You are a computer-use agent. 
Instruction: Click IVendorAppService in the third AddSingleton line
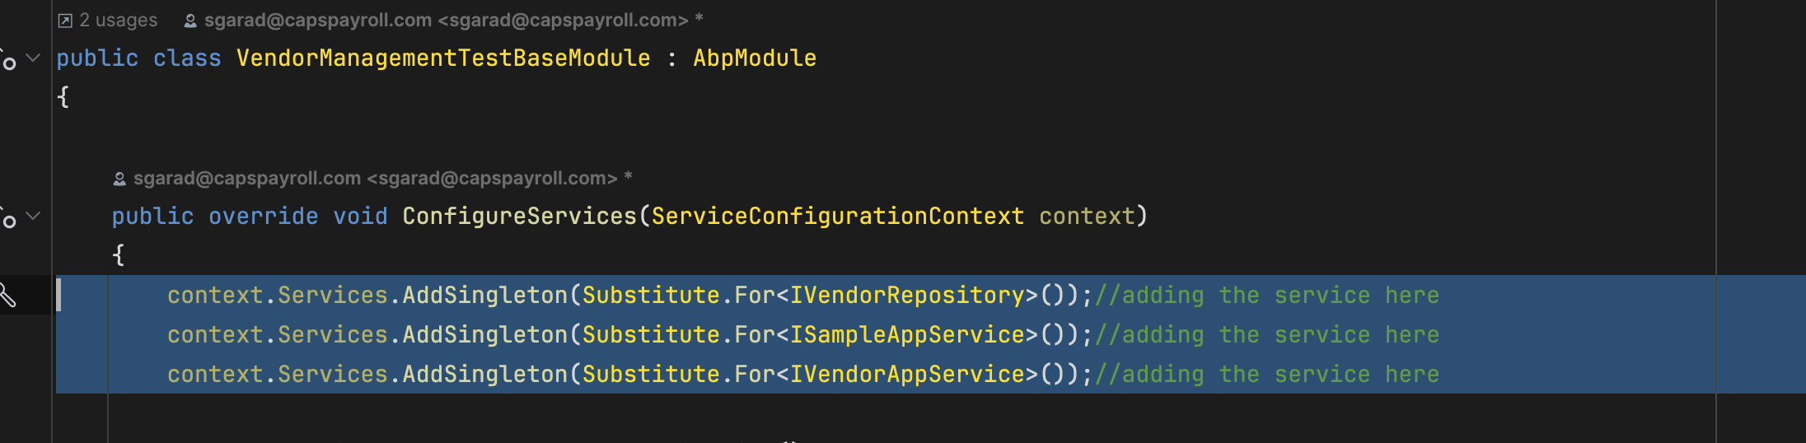[x=906, y=375]
